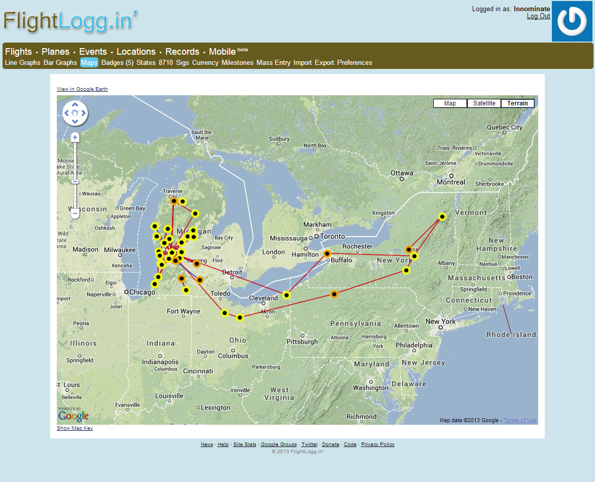Open Badges (5) page
The width and height of the screenshot is (595, 482).
click(117, 62)
